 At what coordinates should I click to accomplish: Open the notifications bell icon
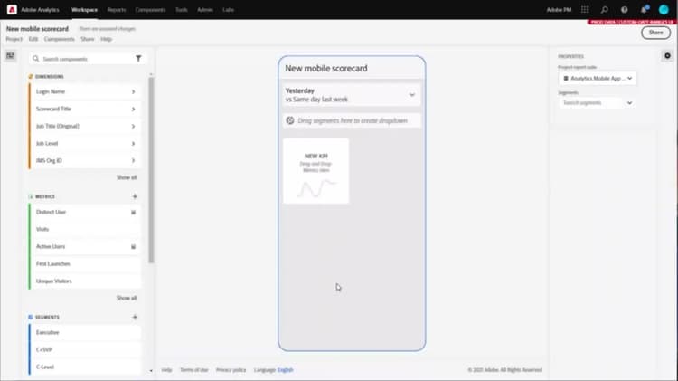(x=645, y=10)
